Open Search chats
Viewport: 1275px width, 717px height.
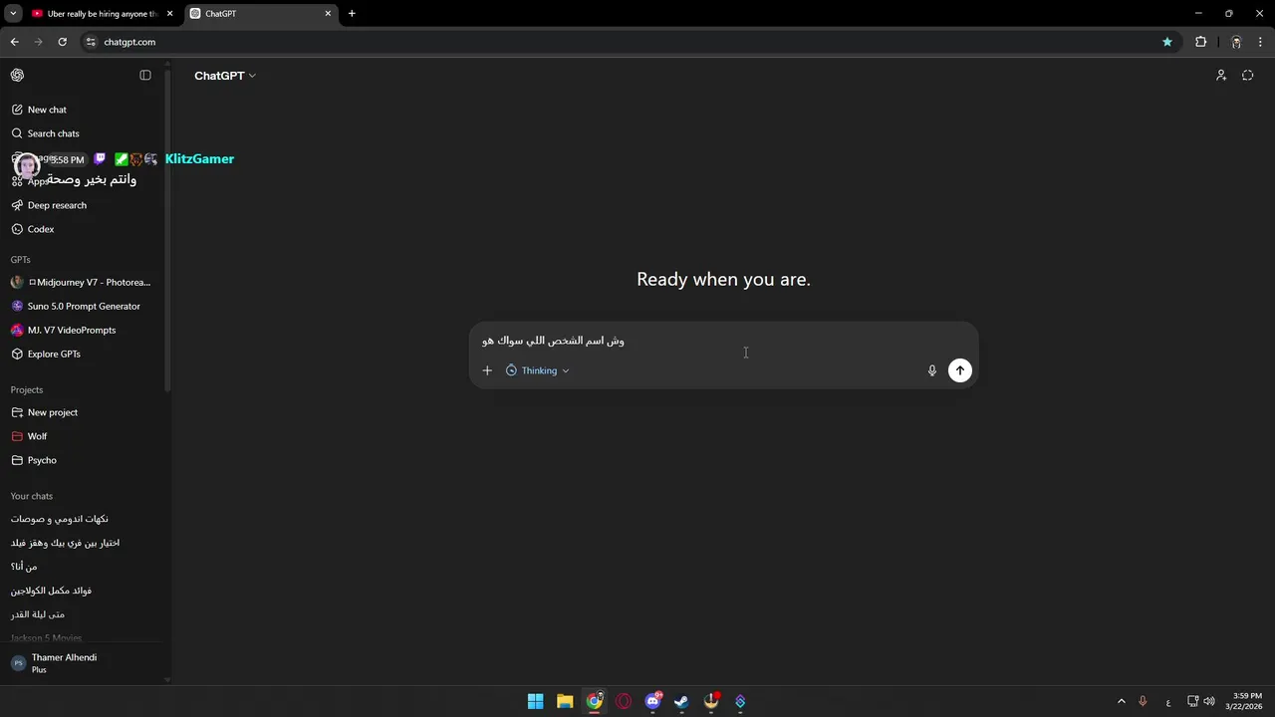[x=84, y=133]
